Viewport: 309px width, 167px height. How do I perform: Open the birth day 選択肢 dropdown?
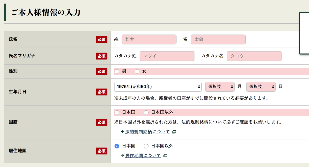[x=261, y=87]
